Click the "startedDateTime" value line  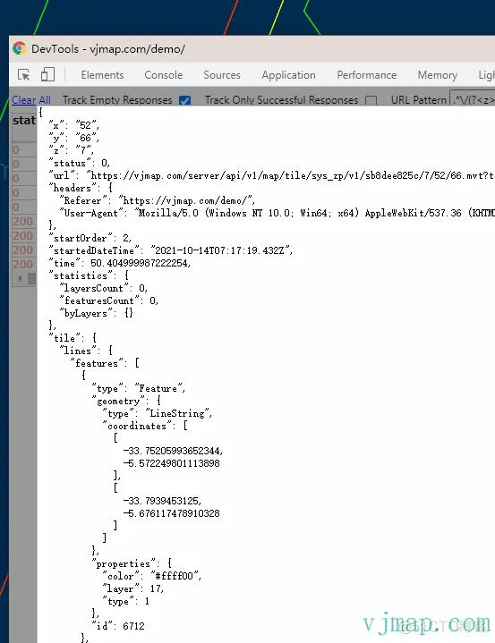click(171, 250)
